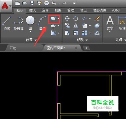Switch to the 附加模块 ribbon tab
Screen dimensions: 126x119
click(99, 10)
